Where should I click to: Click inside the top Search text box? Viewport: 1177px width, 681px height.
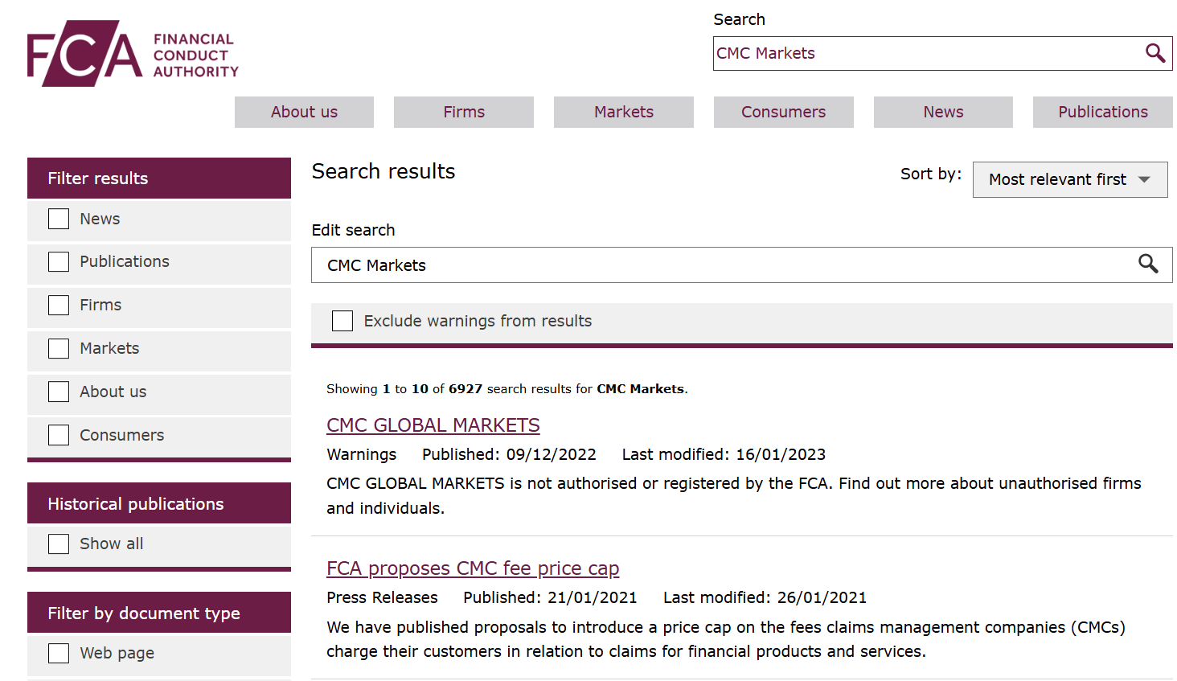[925, 54]
